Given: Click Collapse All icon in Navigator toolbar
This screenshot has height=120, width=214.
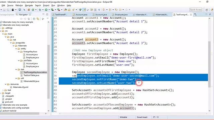Looking at the screenshot, I should click(34, 19).
